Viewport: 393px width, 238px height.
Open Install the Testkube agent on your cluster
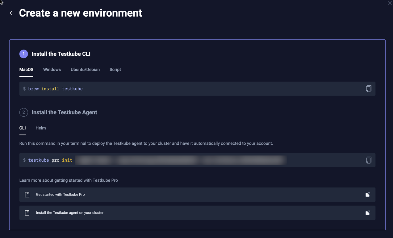tap(70, 212)
